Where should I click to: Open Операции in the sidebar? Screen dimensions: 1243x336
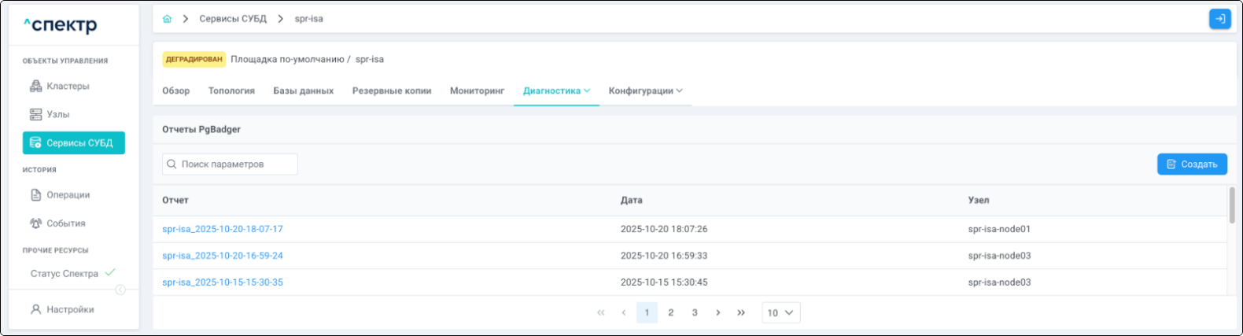tap(68, 194)
